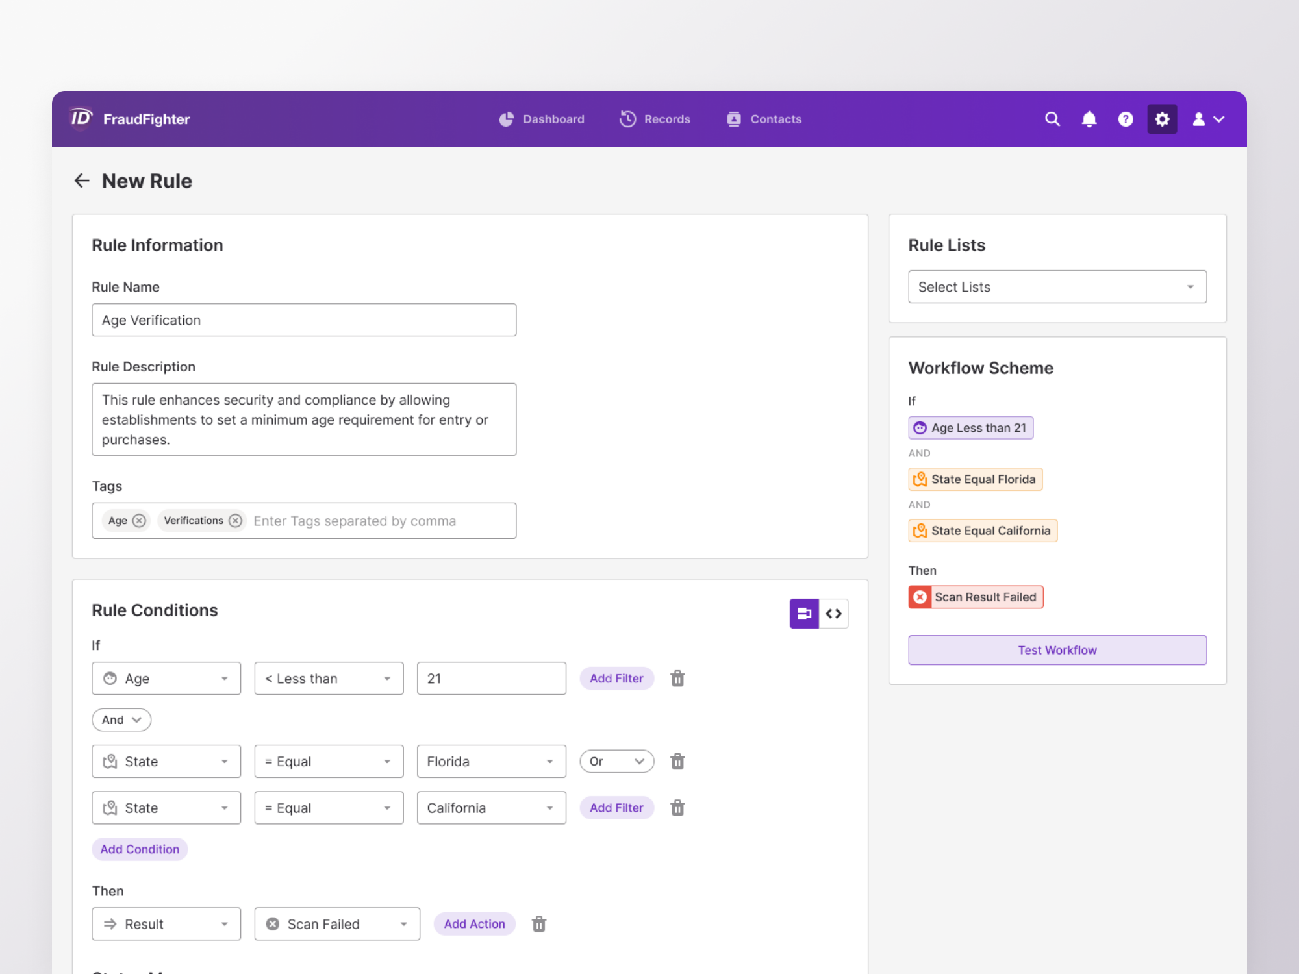Open the Contacts tab
This screenshot has height=974, width=1299.
click(x=764, y=119)
